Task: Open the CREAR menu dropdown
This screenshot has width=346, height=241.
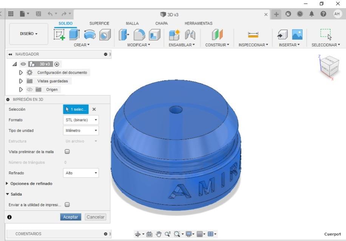Action: (82, 45)
